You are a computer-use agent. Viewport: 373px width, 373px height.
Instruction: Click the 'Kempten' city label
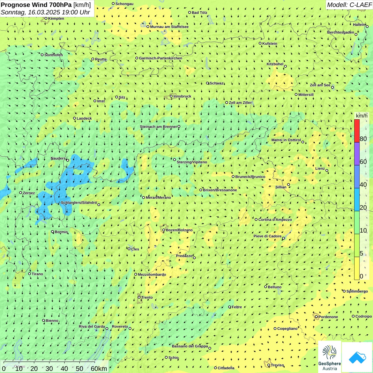pos(56,19)
